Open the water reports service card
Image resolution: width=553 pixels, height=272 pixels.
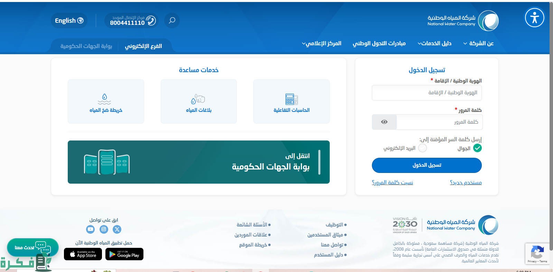pos(198,102)
